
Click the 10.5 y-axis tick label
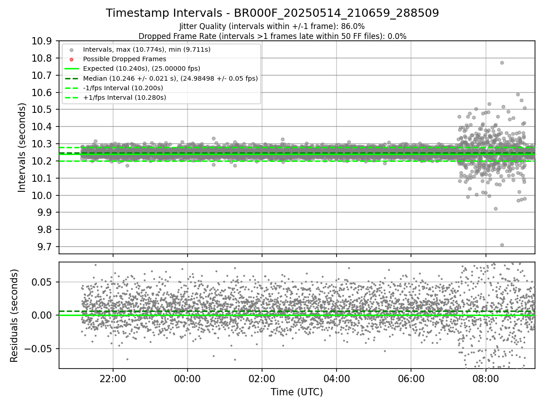tap(41, 110)
